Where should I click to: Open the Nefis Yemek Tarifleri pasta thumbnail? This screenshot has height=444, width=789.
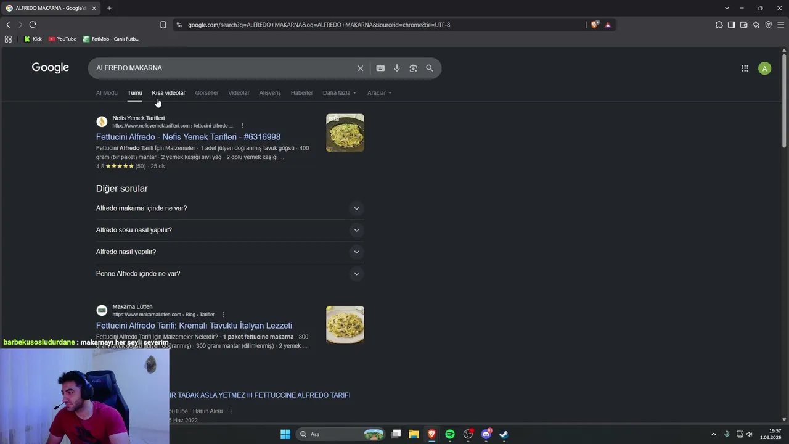(345, 133)
